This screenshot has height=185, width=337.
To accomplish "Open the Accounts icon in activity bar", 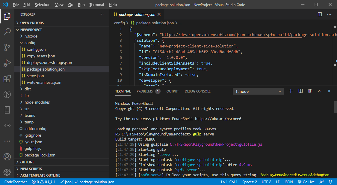I will point(7,157).
